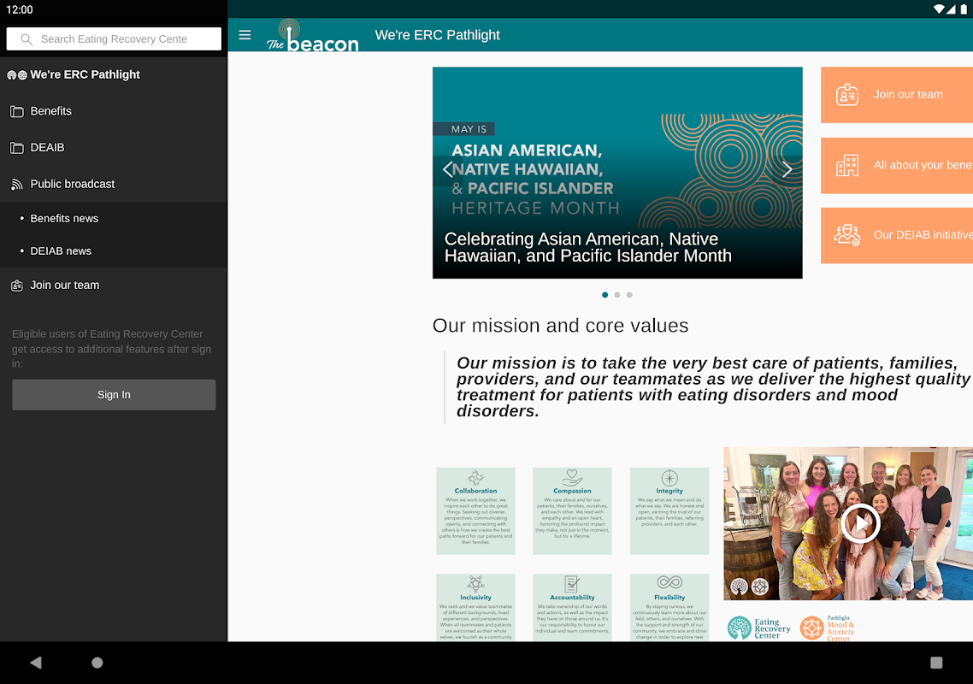This screenshot has height=684, width=973.
Task: Select the second carousel dot
Action: 616,295
